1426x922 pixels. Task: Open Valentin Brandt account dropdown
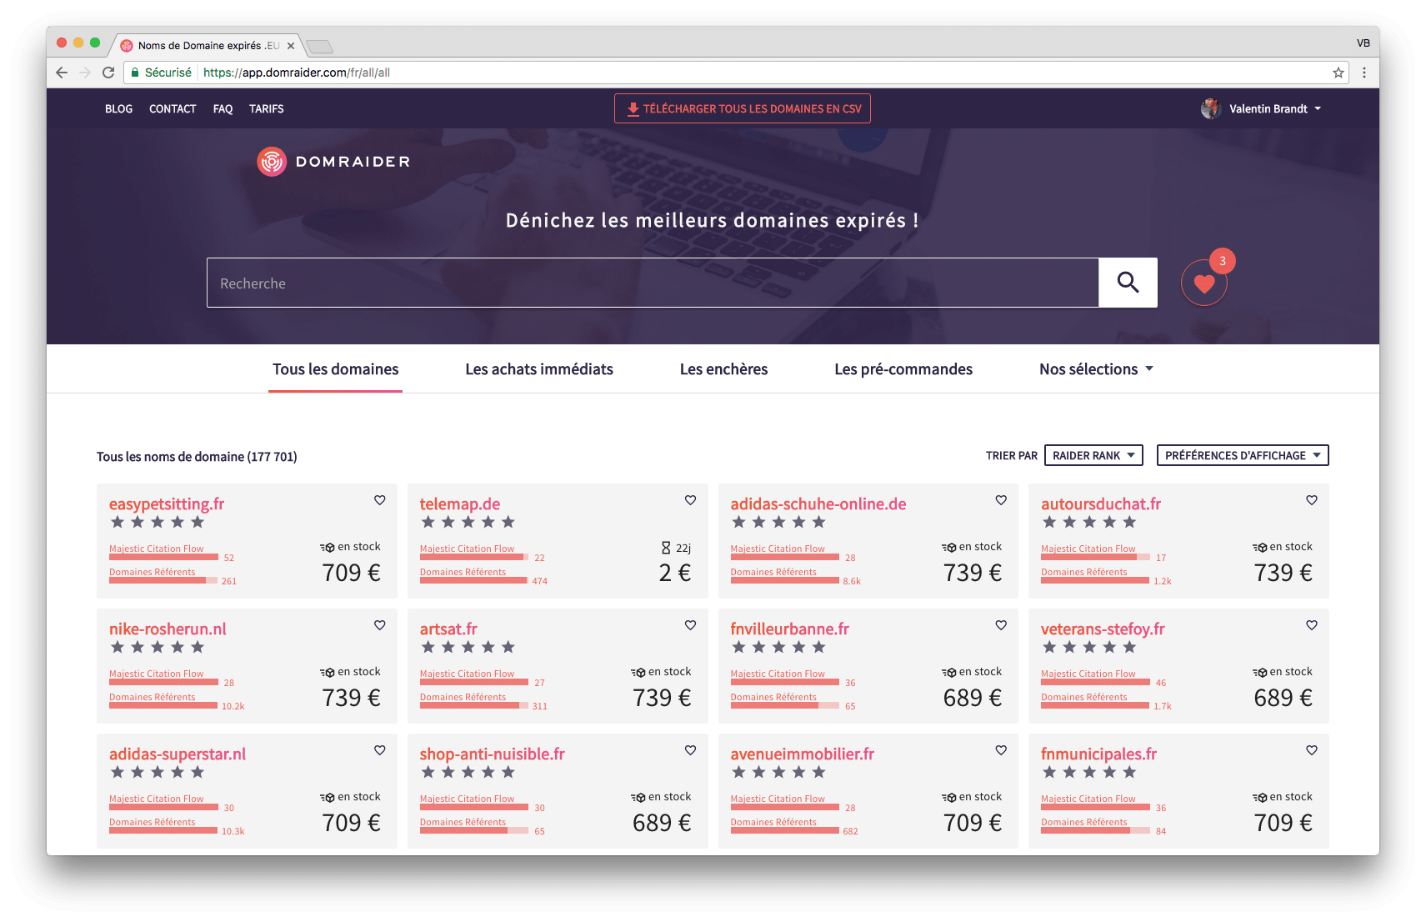[1274, 108]
